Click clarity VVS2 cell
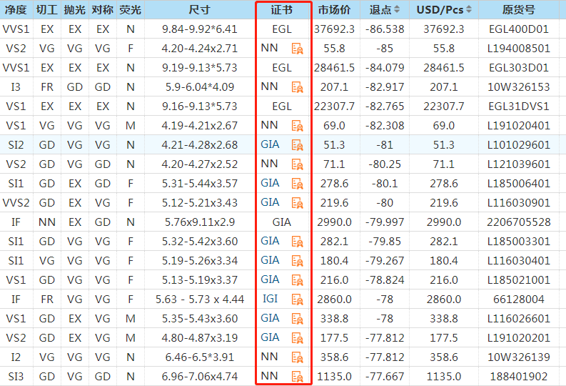This screenshot has width=566, height=386. (16, 203)
